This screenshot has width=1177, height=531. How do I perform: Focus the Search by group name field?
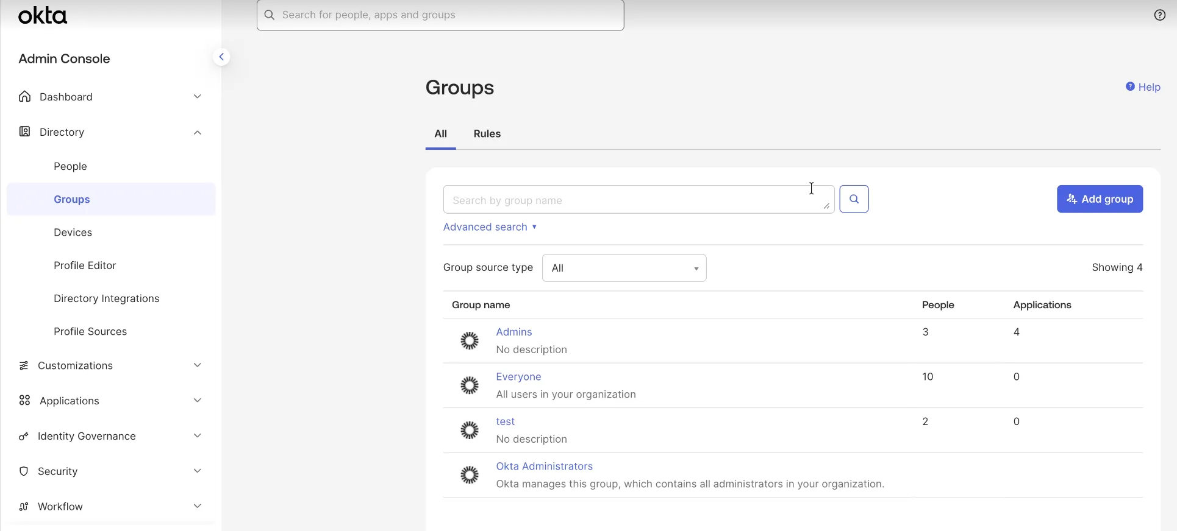coord(639,200)
